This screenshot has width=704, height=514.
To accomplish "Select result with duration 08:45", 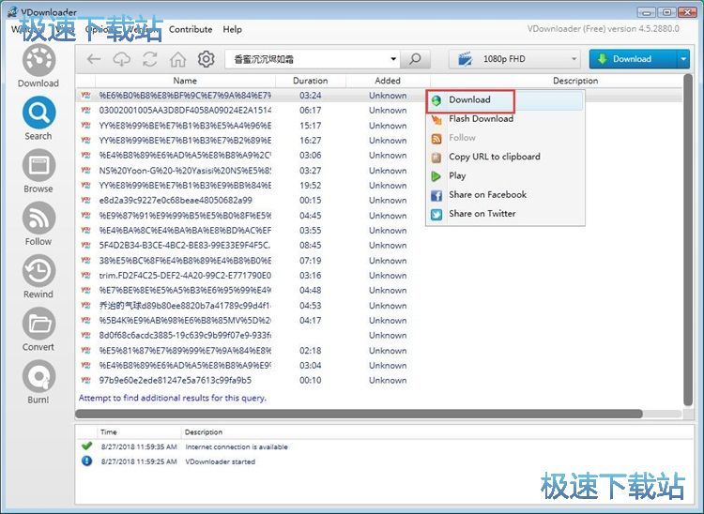I will click(311, 246).
